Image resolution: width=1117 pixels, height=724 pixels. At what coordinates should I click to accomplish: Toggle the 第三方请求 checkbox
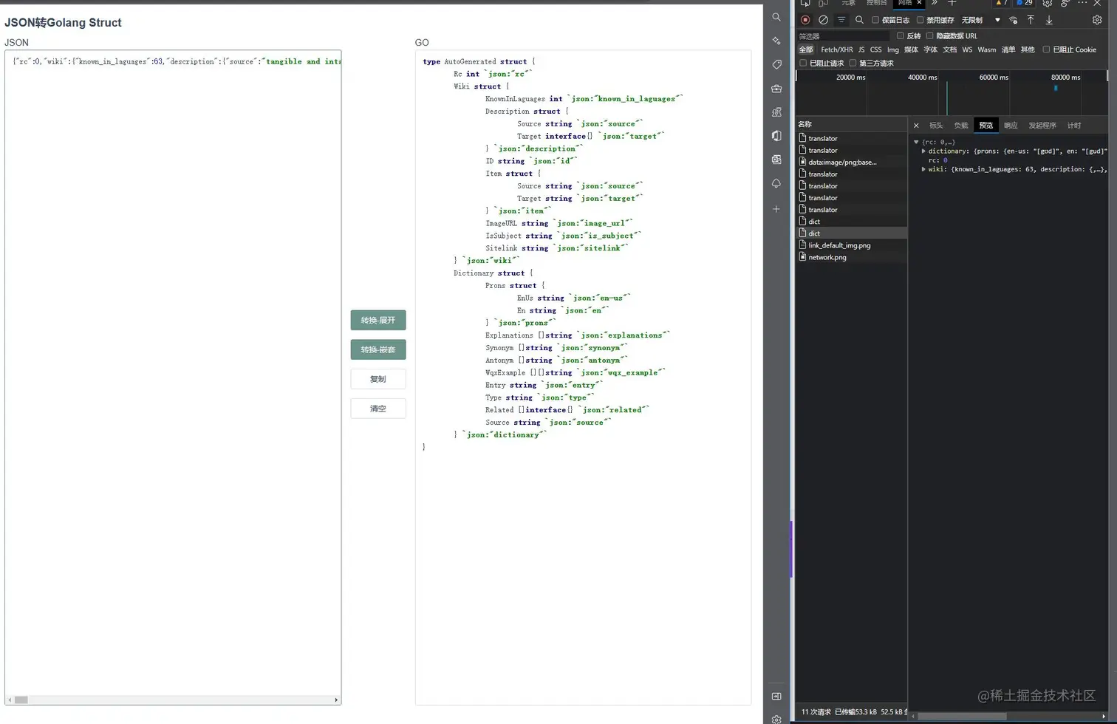click(853, 63)
